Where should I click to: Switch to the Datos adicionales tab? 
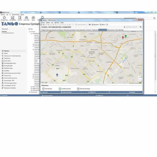tap(119, 30)
